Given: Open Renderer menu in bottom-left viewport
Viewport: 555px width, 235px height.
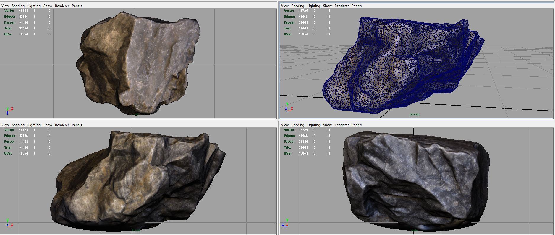Looking at the screenshot, I should coord(62,125).
